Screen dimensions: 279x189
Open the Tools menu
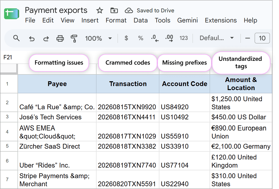[162, 20]
